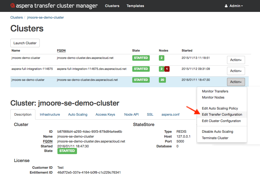This screenshot has height=184, width=260.
Task: Switch to the SSL tab
Action: [150, 114]
